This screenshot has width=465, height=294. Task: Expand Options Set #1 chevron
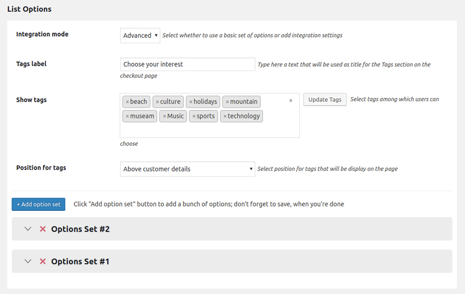point(28,261)
